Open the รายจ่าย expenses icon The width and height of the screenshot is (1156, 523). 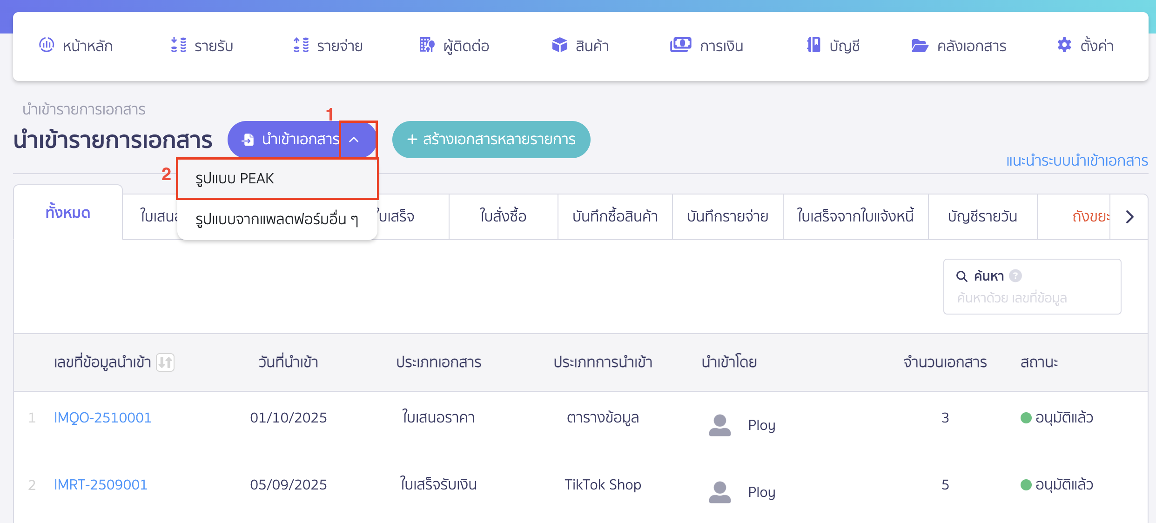click(301, 45)
